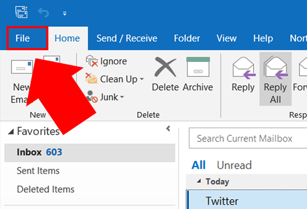This screenshot has width=307, height=209.
Task: Click the Reply envelope icon
Action: [x=243, y=68]
